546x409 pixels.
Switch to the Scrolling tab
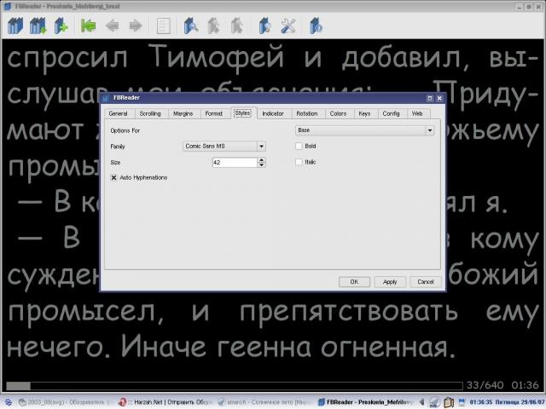(150, 113)
